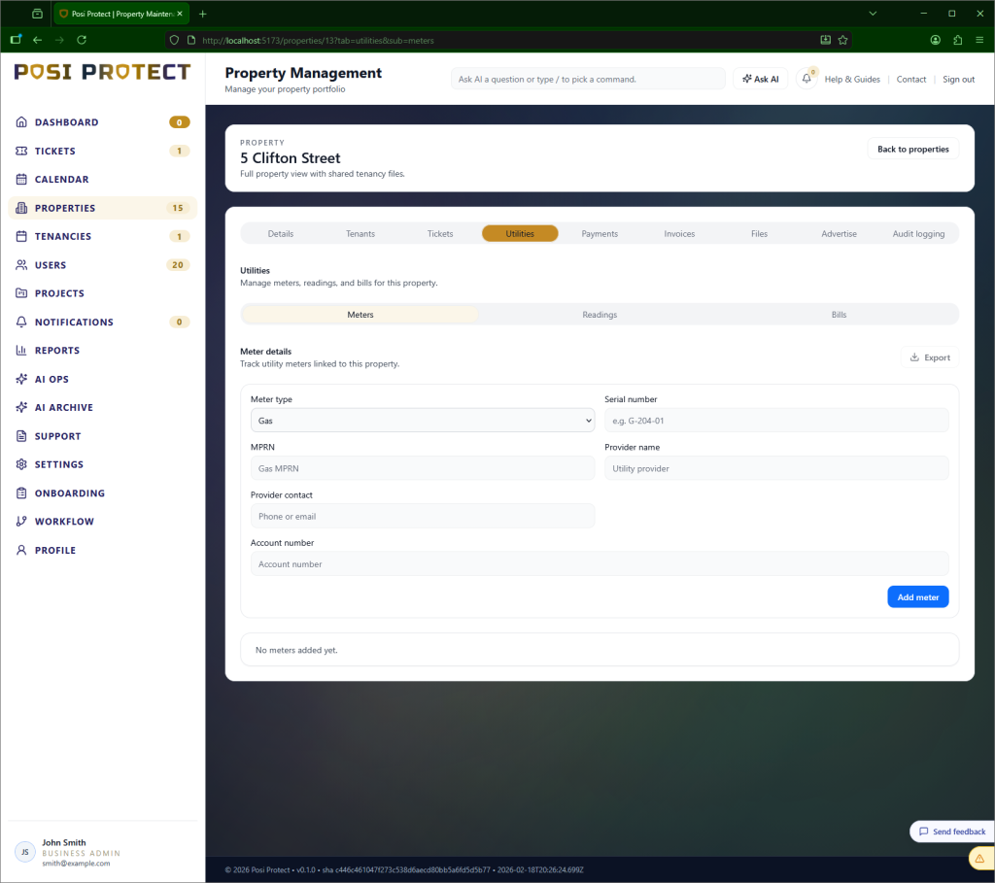Export the meter details
995x883 pixels.
click(x=929, y=357)
